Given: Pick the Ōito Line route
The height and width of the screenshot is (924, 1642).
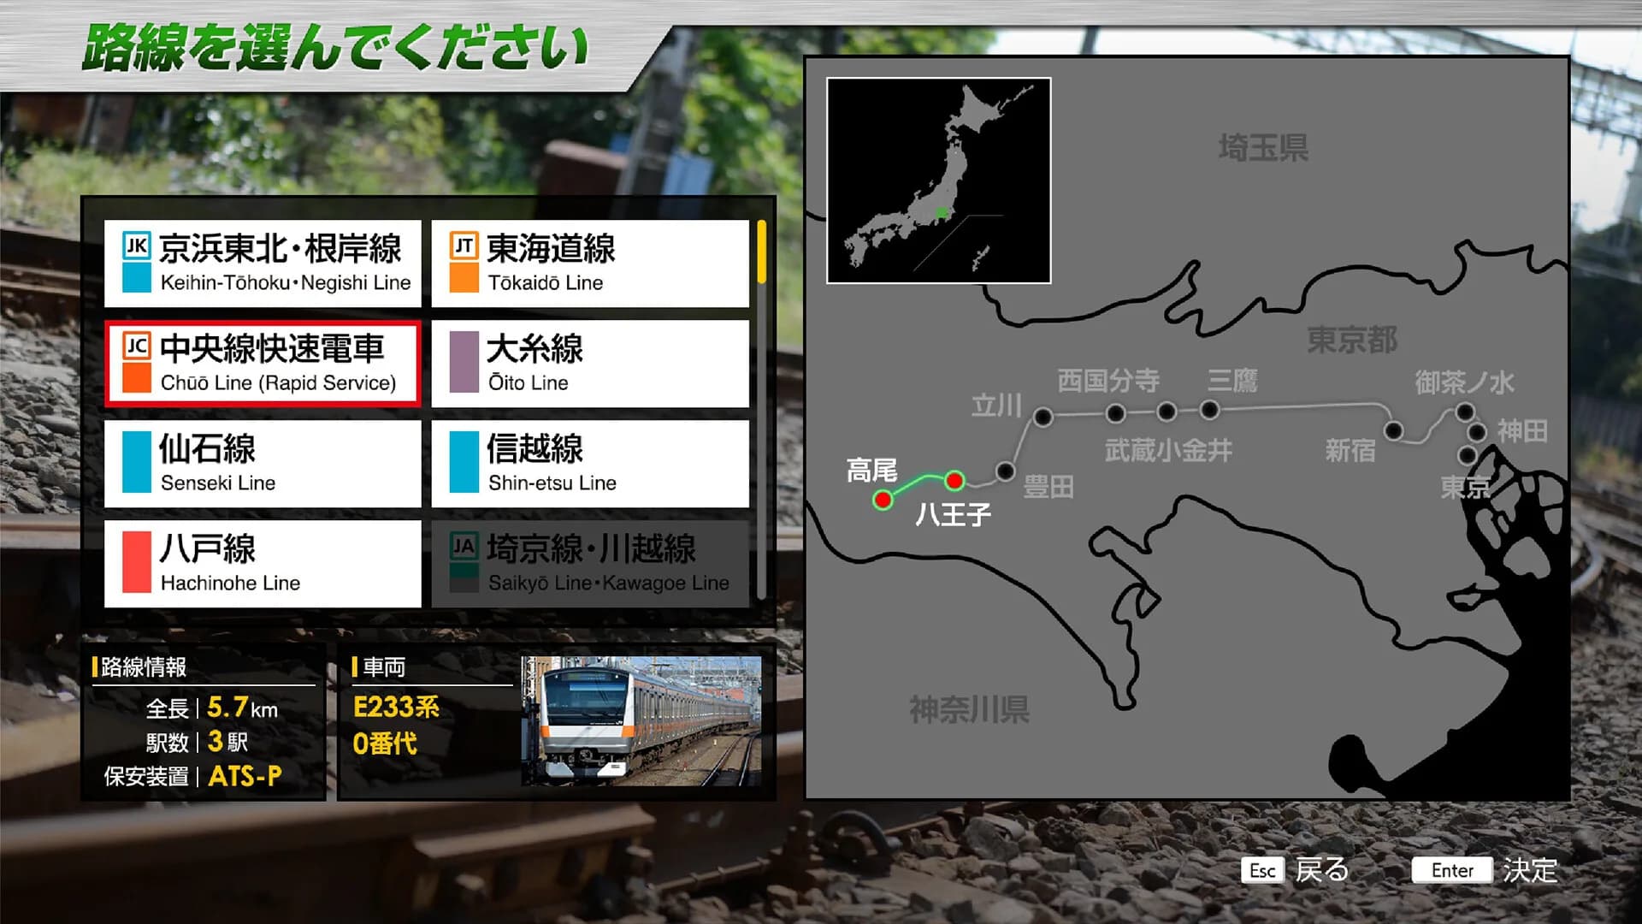Looking at the screenshot, I should 590,364.
